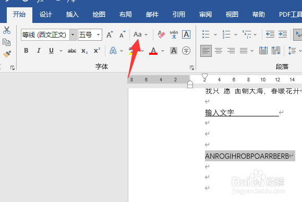Viewport: 302px width, 202px height.
Task: Apply numbered list
Action: [226, 34]
